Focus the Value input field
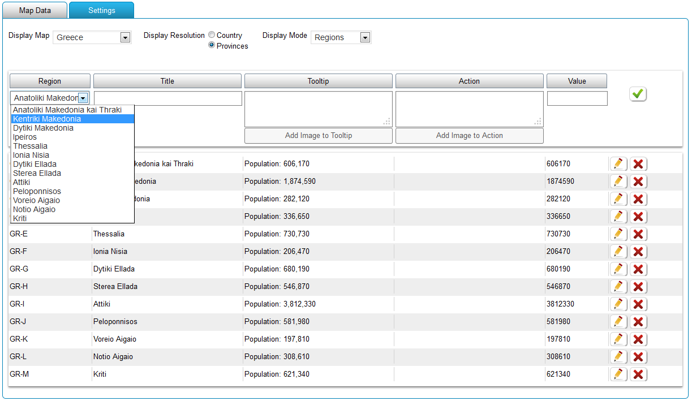 pos(577,98)
